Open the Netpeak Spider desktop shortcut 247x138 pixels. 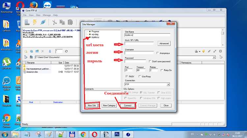tap(7, 84)
